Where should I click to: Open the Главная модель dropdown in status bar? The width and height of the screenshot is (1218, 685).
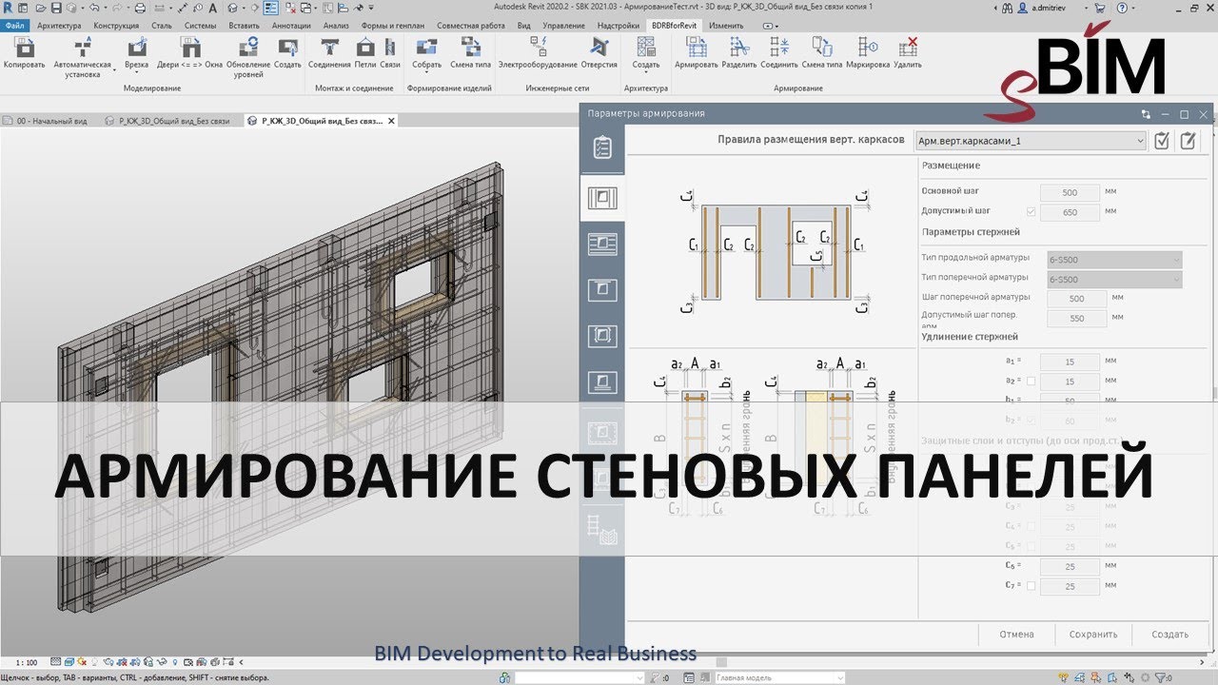[x=778, y=677]
